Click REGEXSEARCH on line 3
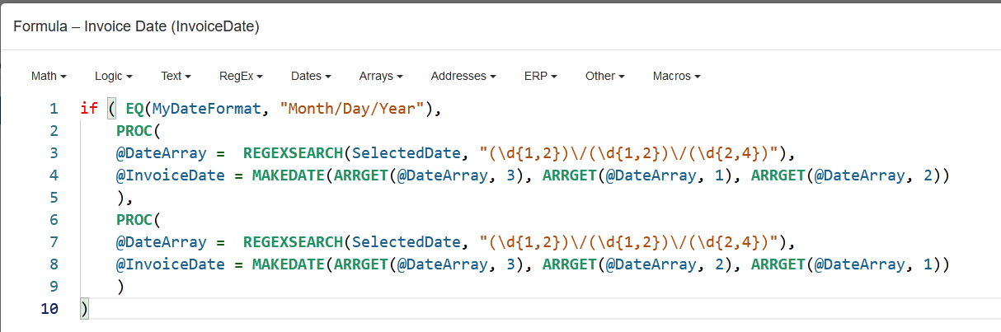The width and height of the screenshot is (1001, 332). click(293, 153)
